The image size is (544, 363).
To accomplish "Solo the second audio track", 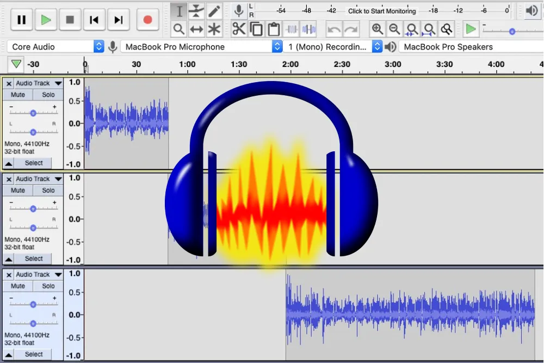I will pyautogui.click(x=48, y=190).
